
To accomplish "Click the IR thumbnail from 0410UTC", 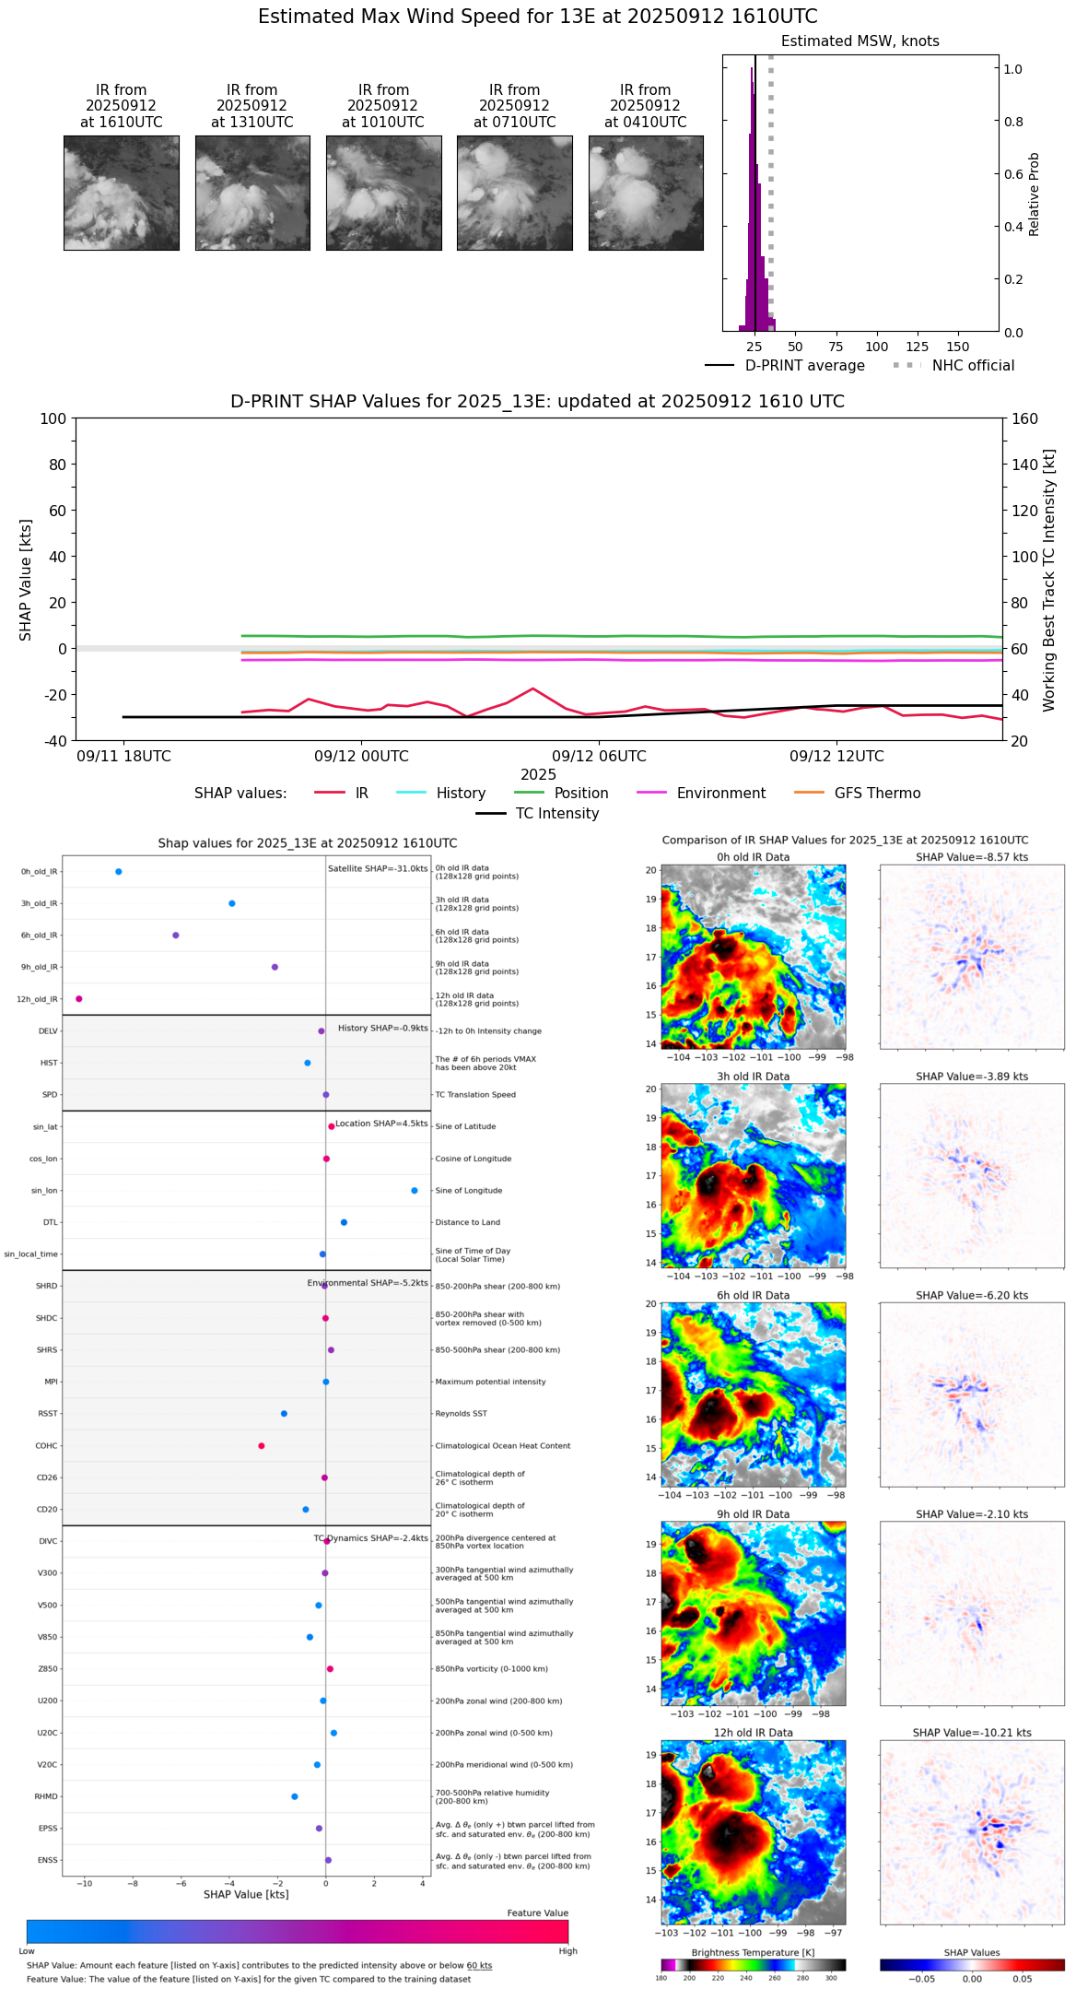I will pos(646,193).
